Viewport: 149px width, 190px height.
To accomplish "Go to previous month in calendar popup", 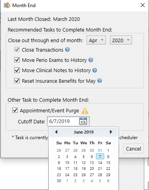I will 56,132.
